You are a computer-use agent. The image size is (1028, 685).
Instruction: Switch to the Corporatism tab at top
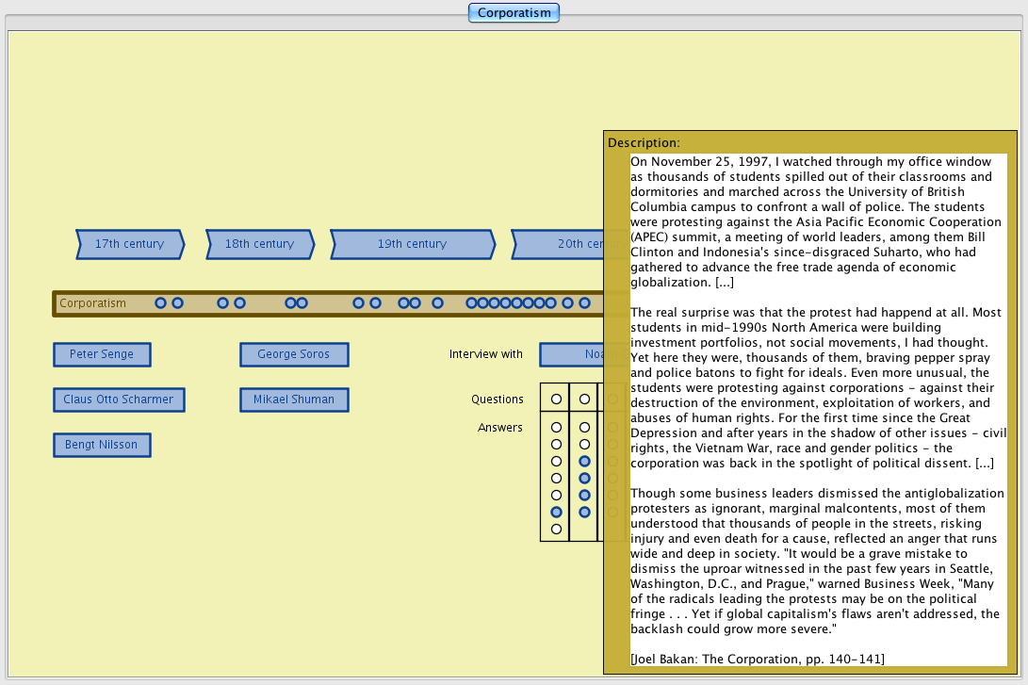click(514, 13)
